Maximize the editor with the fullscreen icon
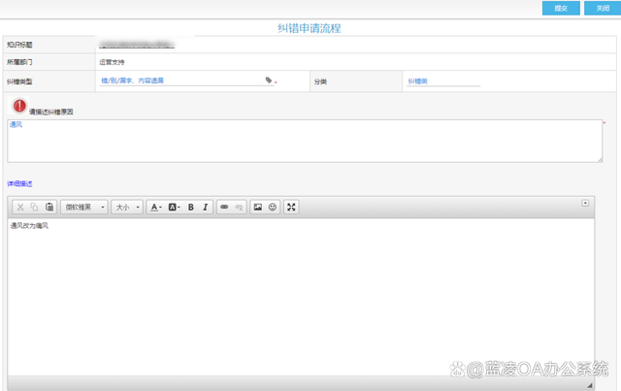 point(291,207)
